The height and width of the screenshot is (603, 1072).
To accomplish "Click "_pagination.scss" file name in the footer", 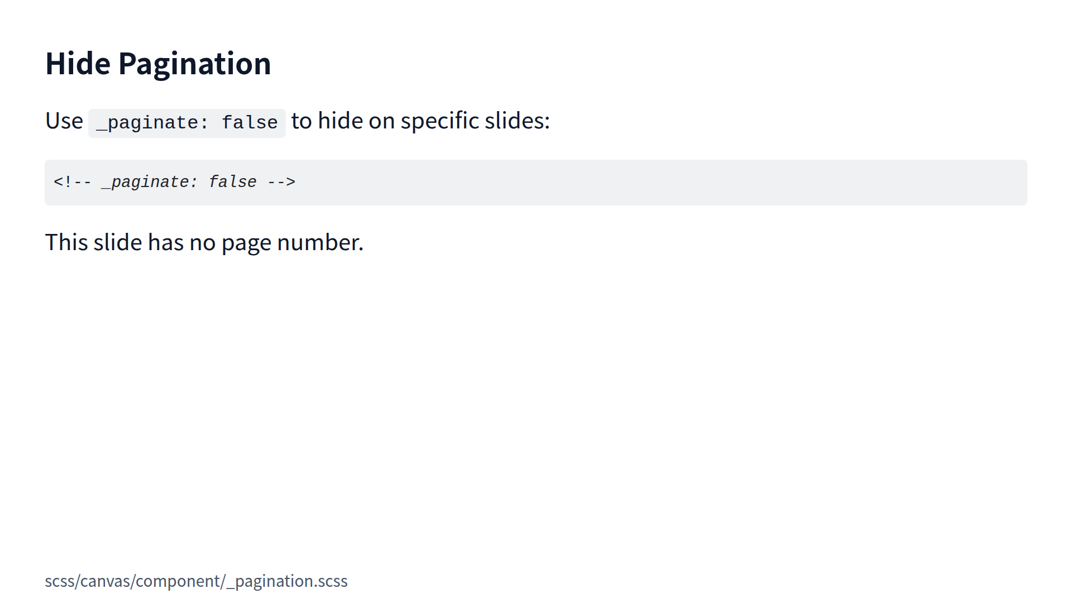I will pyautogui.click(x=287, y=581).
